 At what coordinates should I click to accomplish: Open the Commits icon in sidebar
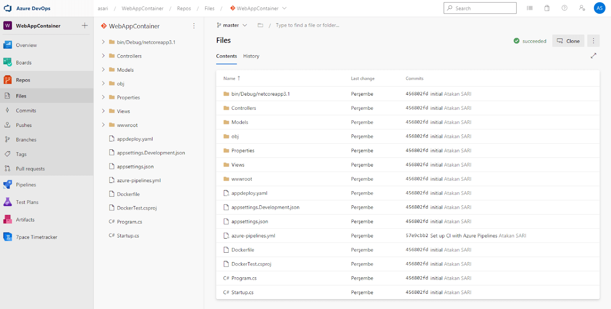click(7, 110)
